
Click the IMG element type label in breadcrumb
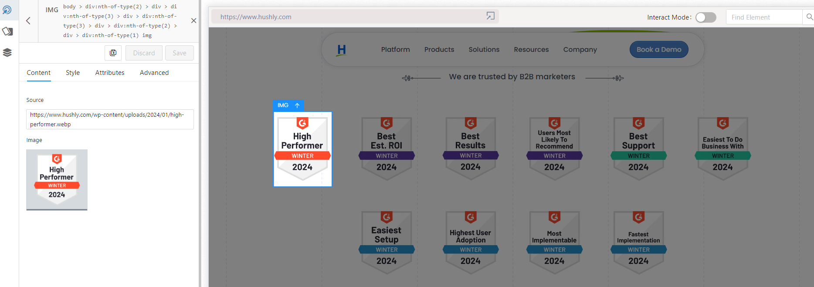[52, 10]
